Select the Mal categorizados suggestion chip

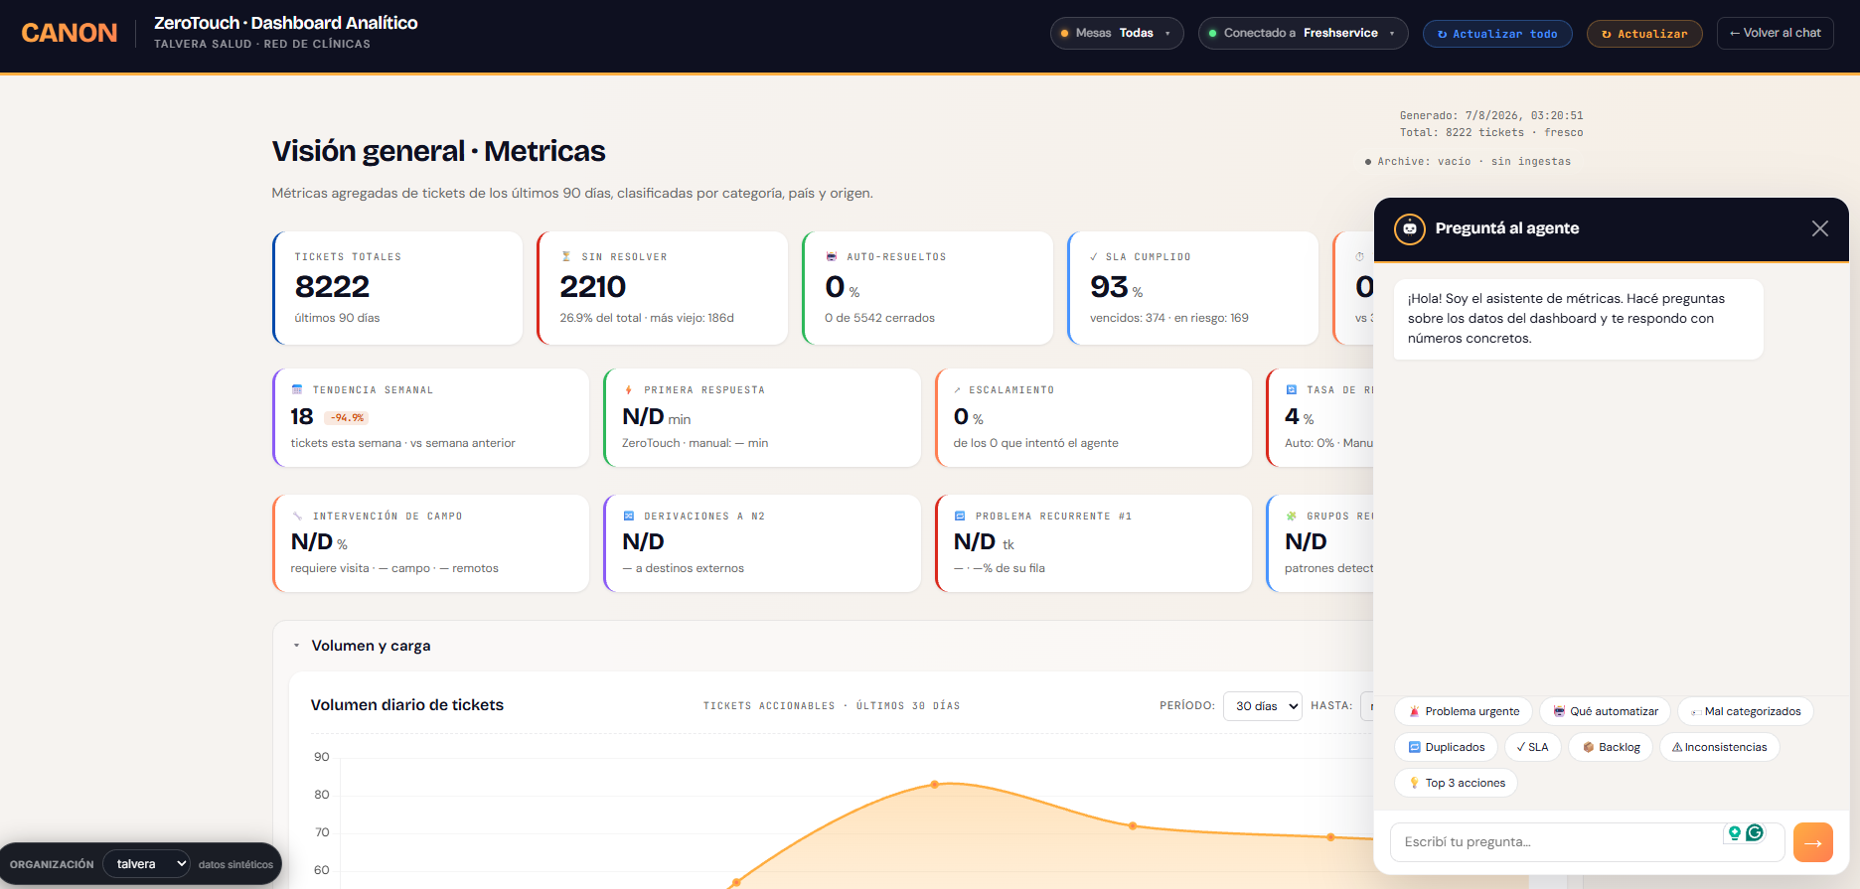pos(1746,711)
